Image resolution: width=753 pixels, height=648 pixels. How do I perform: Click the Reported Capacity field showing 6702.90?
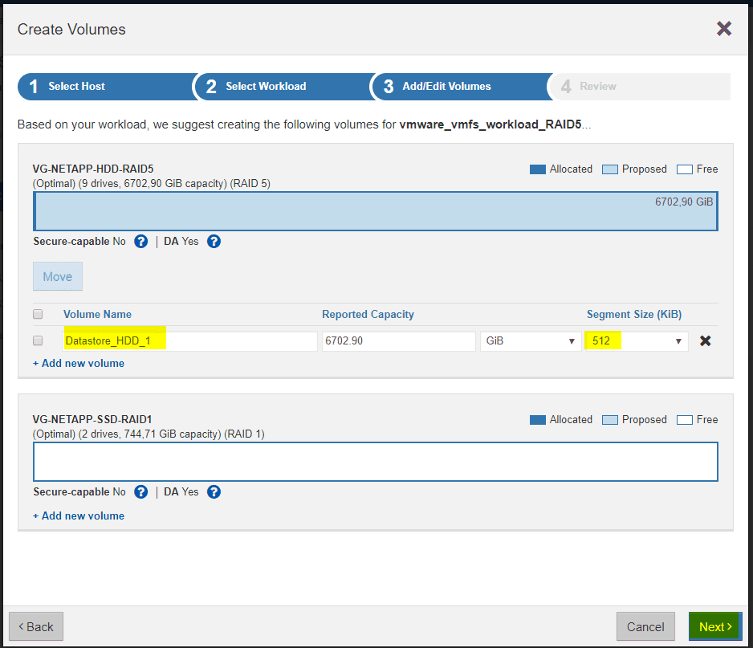(x=398, y=340)
